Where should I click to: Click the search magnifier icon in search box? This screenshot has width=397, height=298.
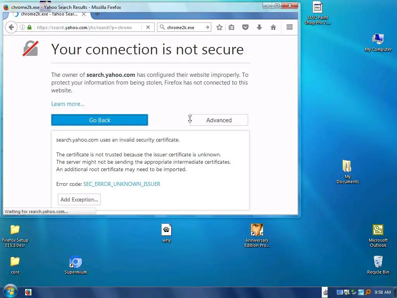pyautogui.click(x=162, y=28)
